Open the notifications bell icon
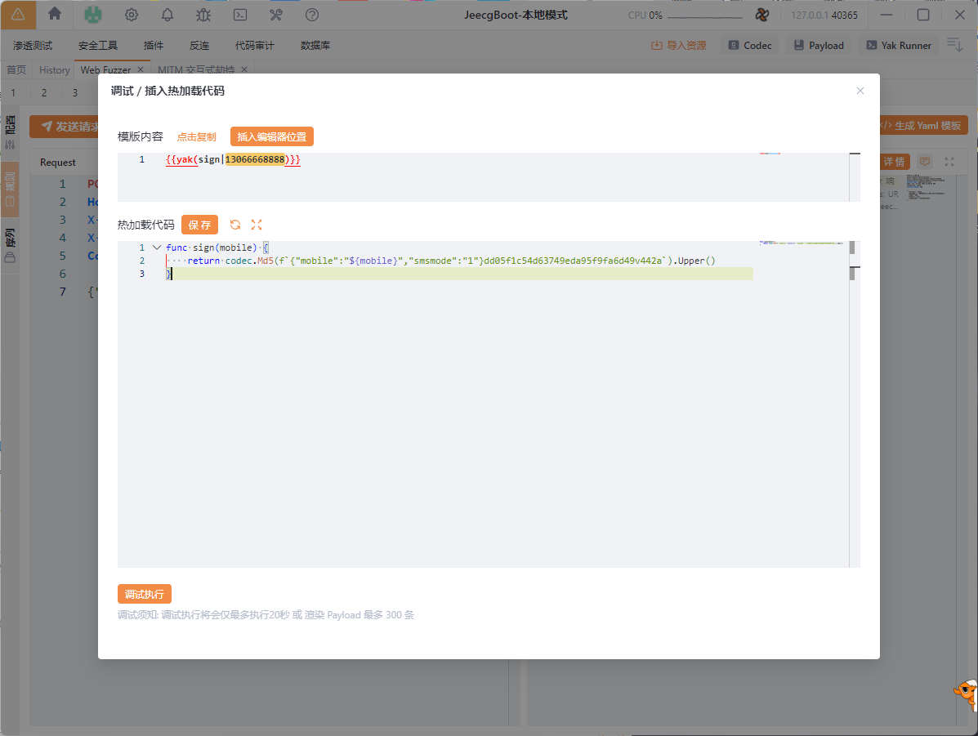The height and width of the screenshot is (736, 978). 167,15
